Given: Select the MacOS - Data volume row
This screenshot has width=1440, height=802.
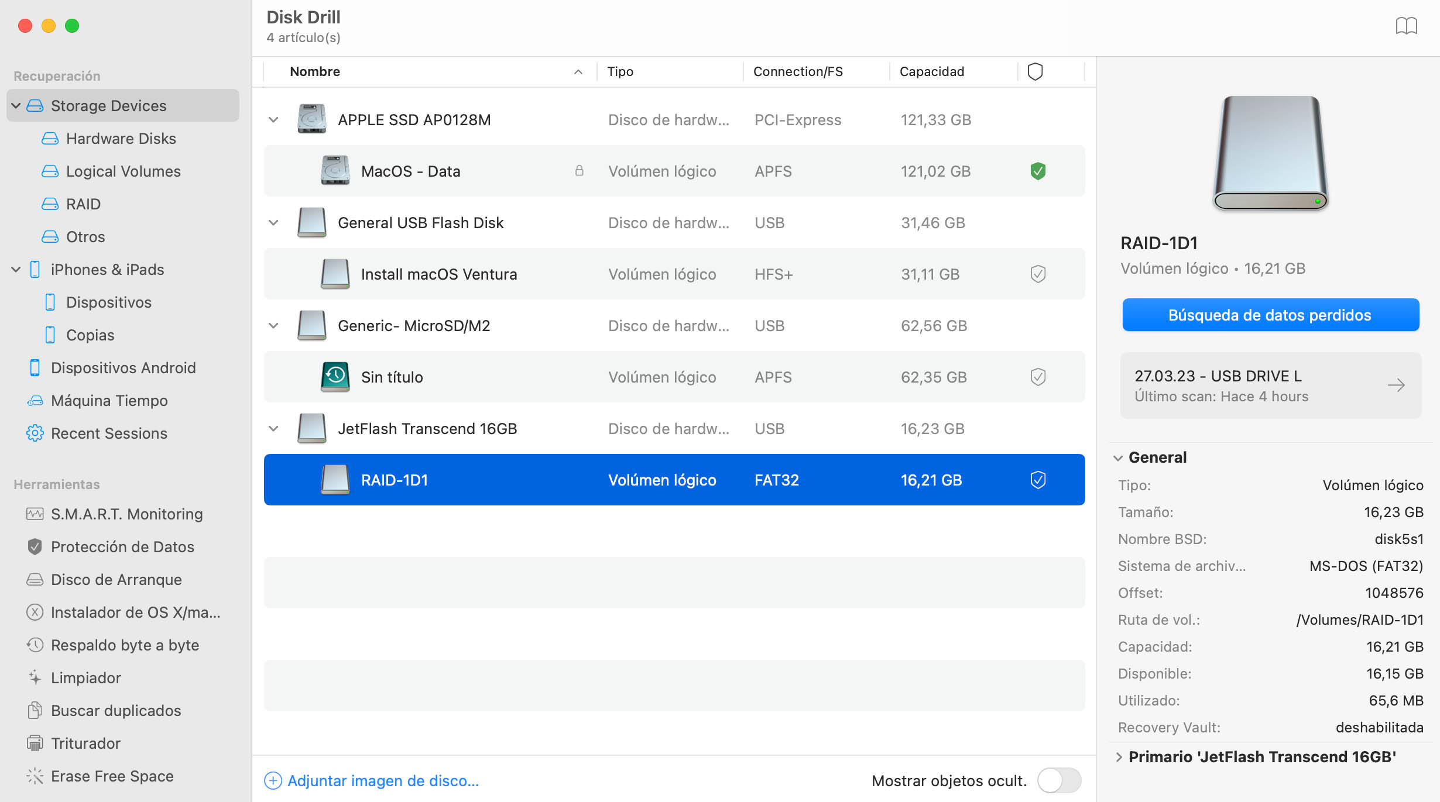Looking at the screenshot, I should tap(674, 171).
